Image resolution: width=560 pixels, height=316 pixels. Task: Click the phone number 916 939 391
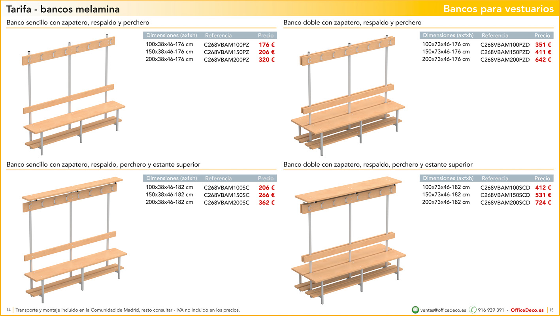pyautogui.click(x=491, y=310)
